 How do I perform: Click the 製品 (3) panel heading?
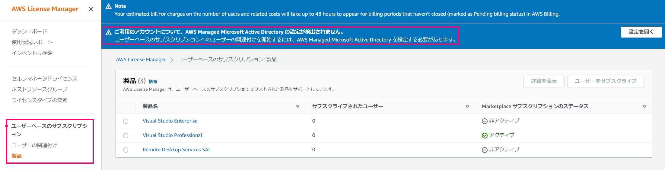click(134, 81)
